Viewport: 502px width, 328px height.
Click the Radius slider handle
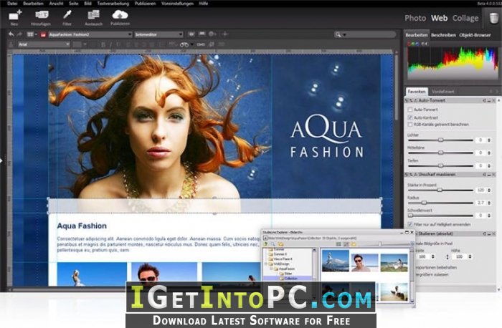coord(425,203)
